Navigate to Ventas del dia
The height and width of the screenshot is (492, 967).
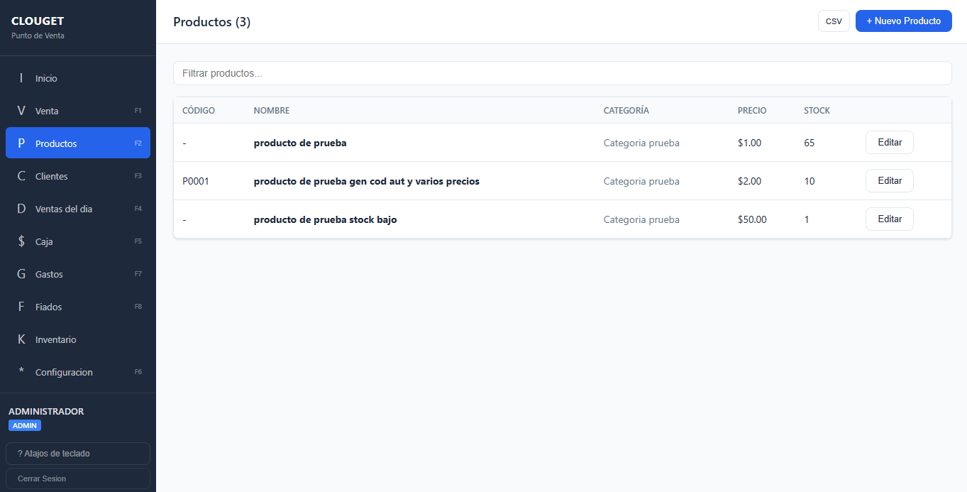63,209
